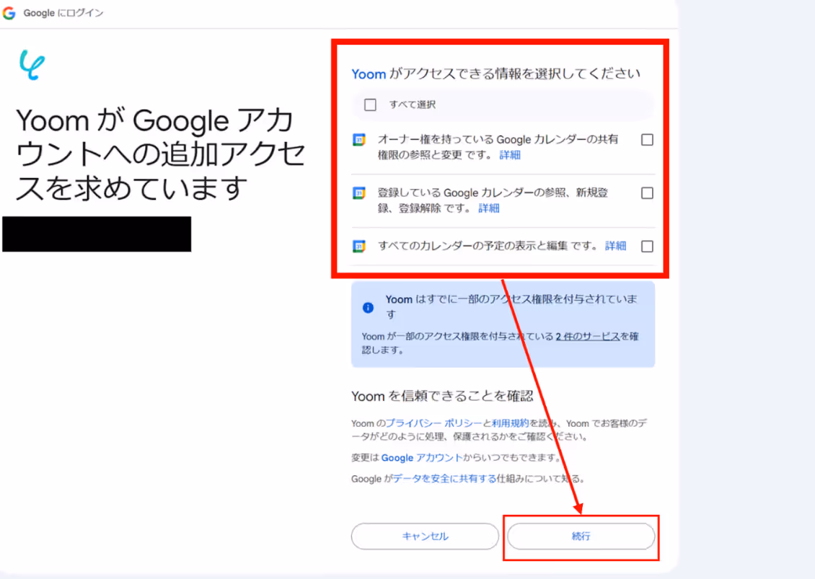The width and height of the screenshot is (815, 579).
Task: Click calendar icon beside すべてのカレンダー row
Action: click(x=359, y=246)
